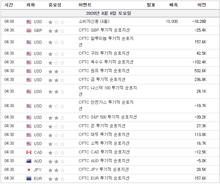Click the previous value 236.8K
Viewport: 220px width, 184px height.
201,80
